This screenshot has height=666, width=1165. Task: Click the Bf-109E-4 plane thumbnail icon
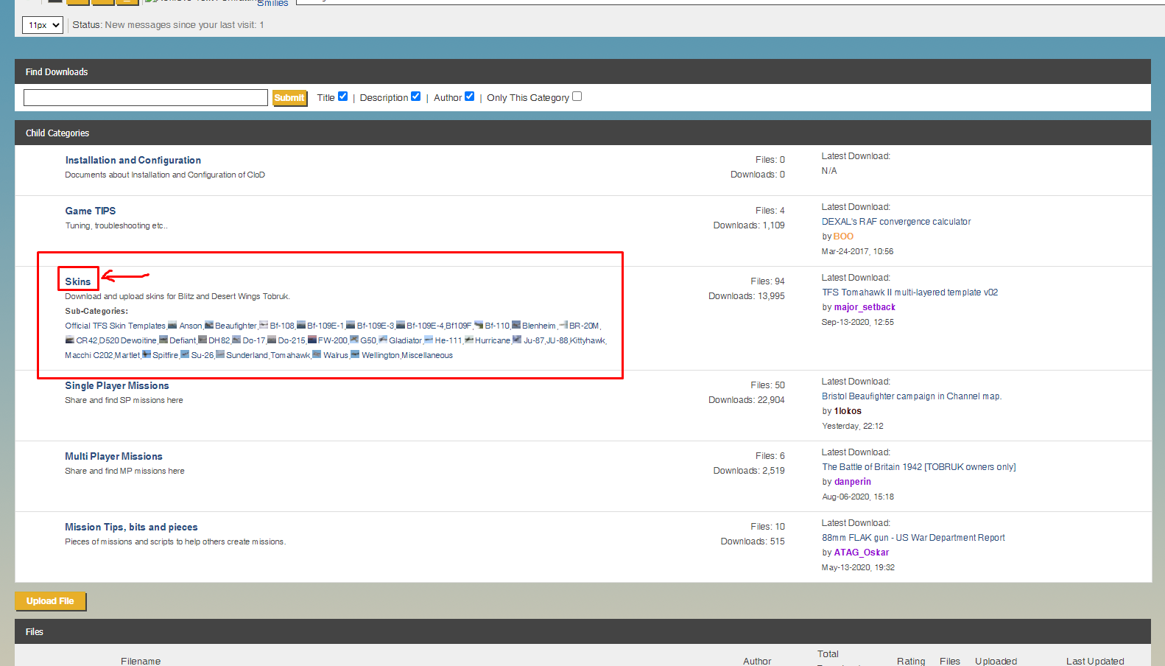pyautogui.click(x=401, y=325)
